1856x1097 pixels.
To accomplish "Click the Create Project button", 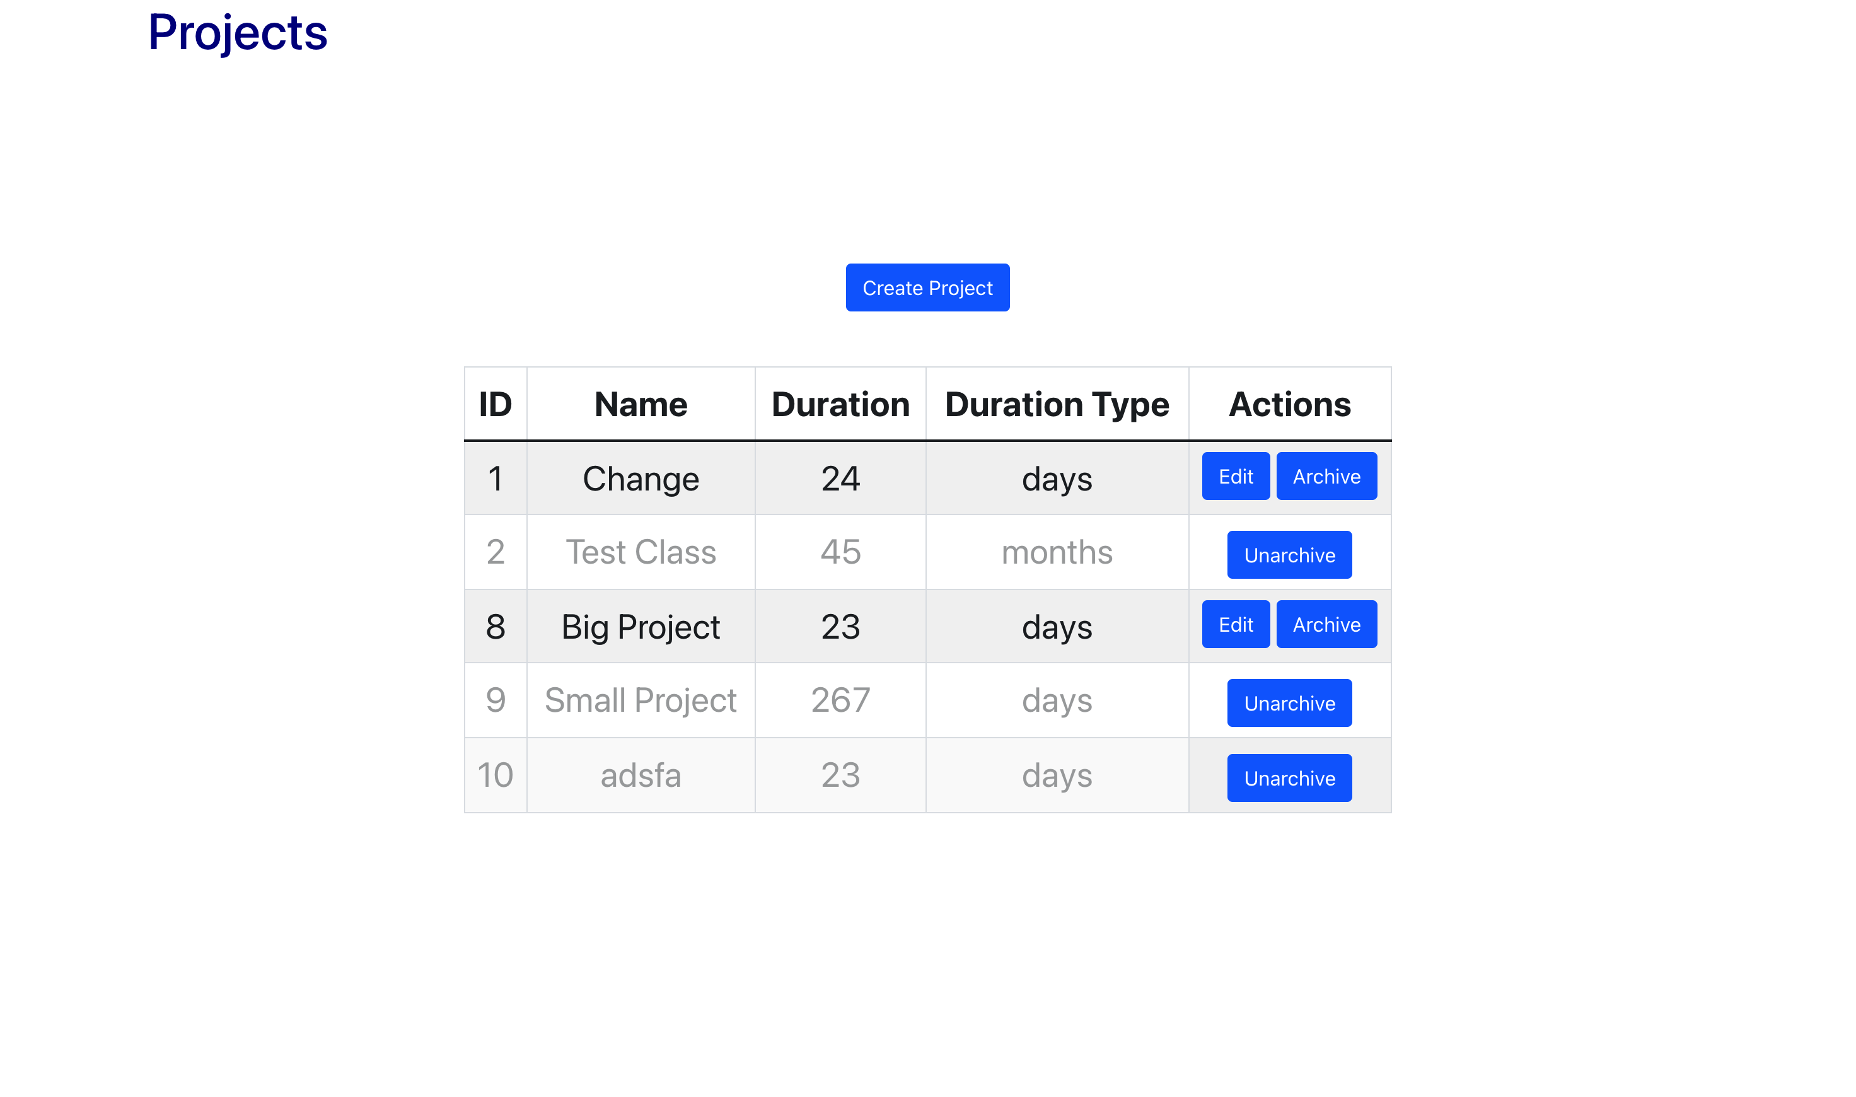I will pyautogui.click(x=927, y=287).
